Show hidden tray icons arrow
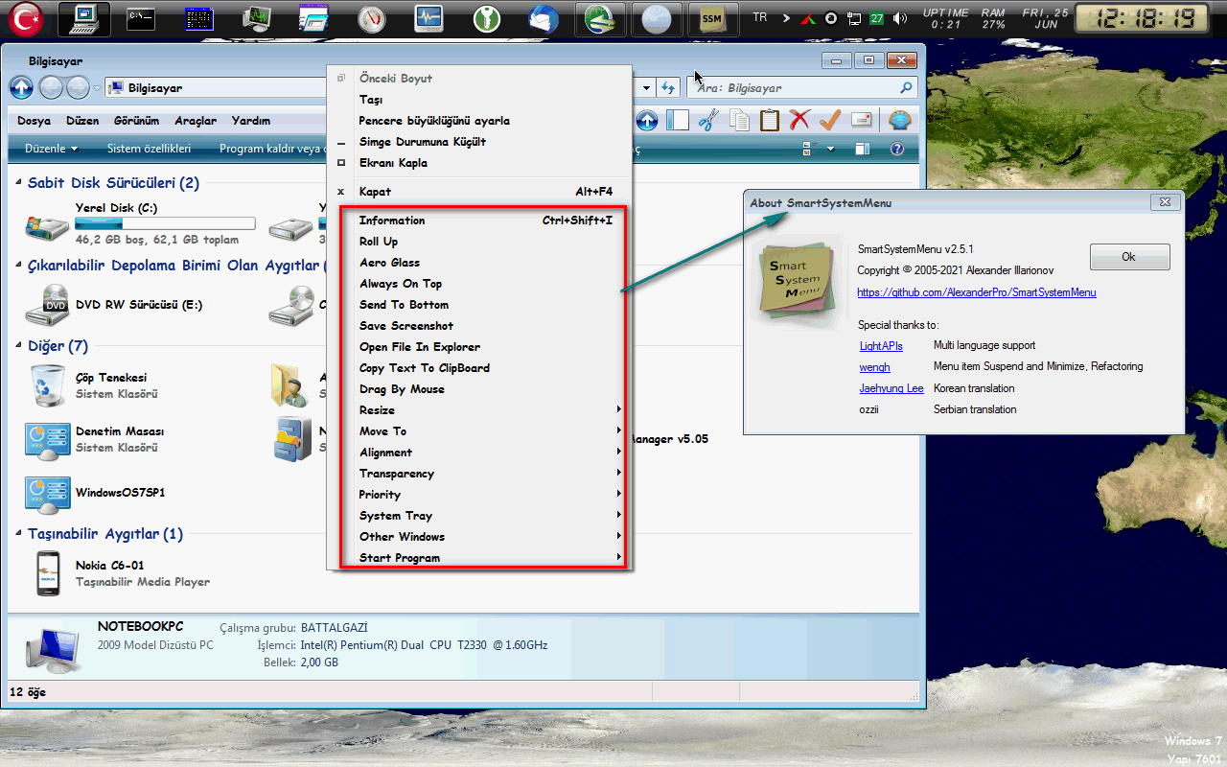The image size is (1227, 767). point(786,18)
